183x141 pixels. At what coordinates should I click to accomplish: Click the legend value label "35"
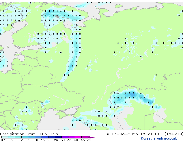click(69, 140)
